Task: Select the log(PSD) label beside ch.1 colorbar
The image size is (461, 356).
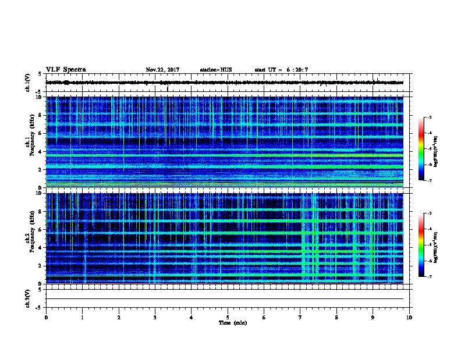Action: tap(435, 152)
